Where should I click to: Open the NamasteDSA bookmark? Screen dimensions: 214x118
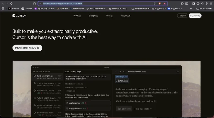click(x=77, y=8)
